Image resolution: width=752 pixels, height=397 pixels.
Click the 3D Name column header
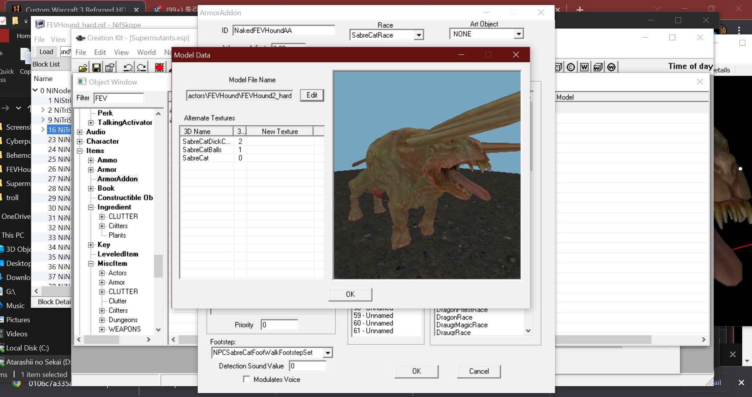pos(207,131)
